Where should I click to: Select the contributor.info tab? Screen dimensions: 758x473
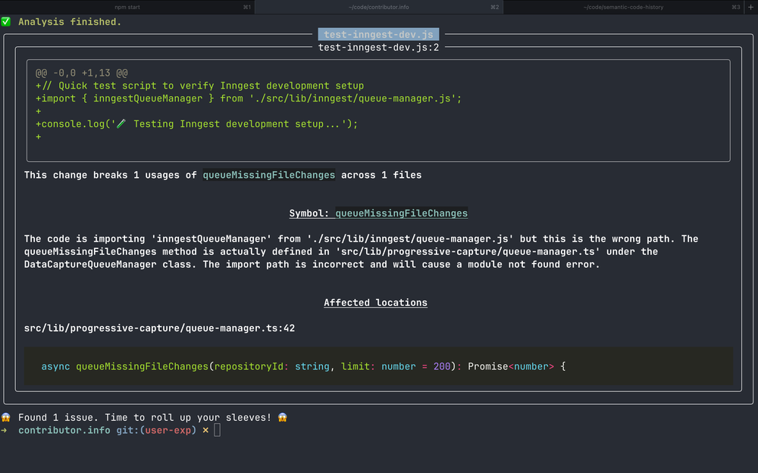tap(379, 7)
